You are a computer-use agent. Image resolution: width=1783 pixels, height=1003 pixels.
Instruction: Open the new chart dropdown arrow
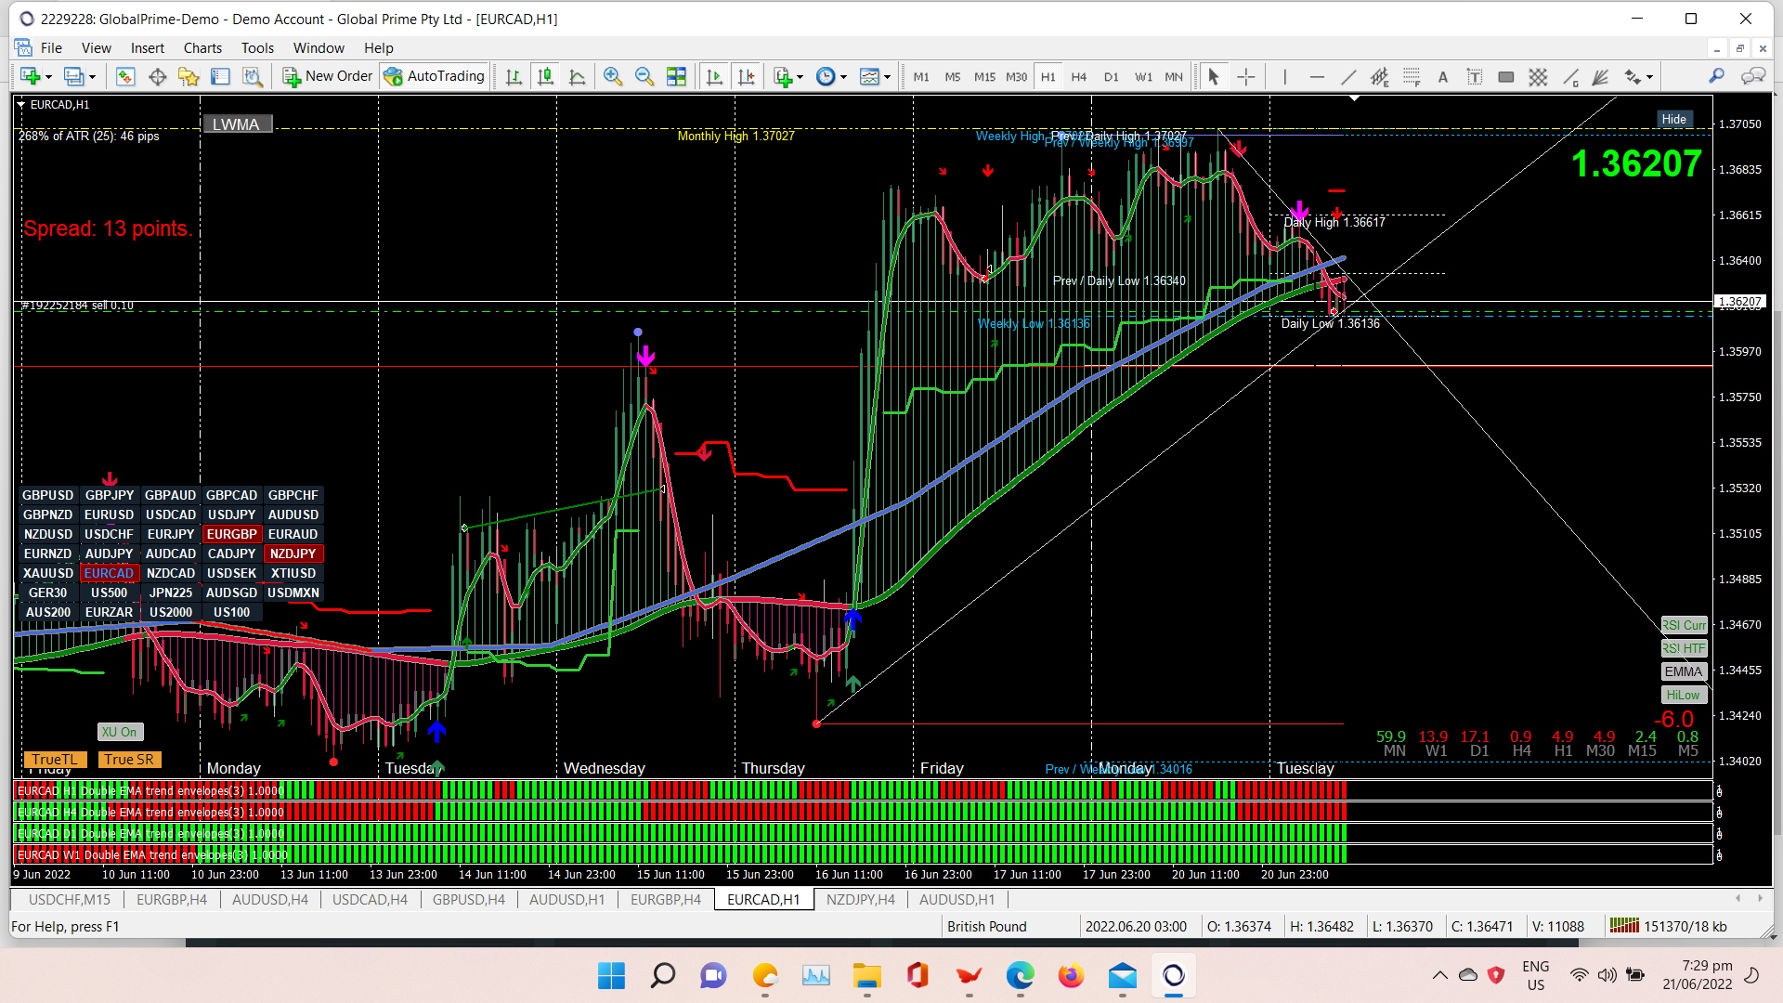pos(49,77)
